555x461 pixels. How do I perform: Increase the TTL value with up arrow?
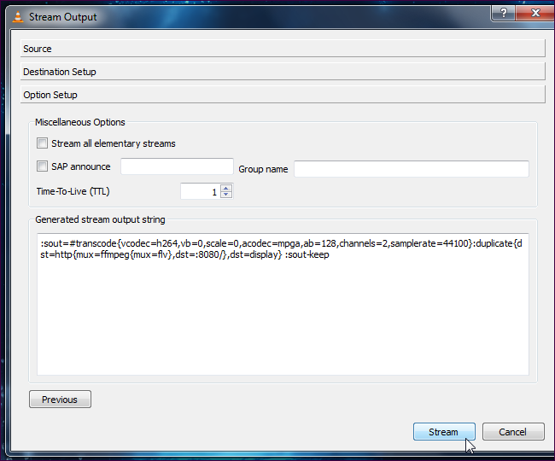(x=226, y=188)
